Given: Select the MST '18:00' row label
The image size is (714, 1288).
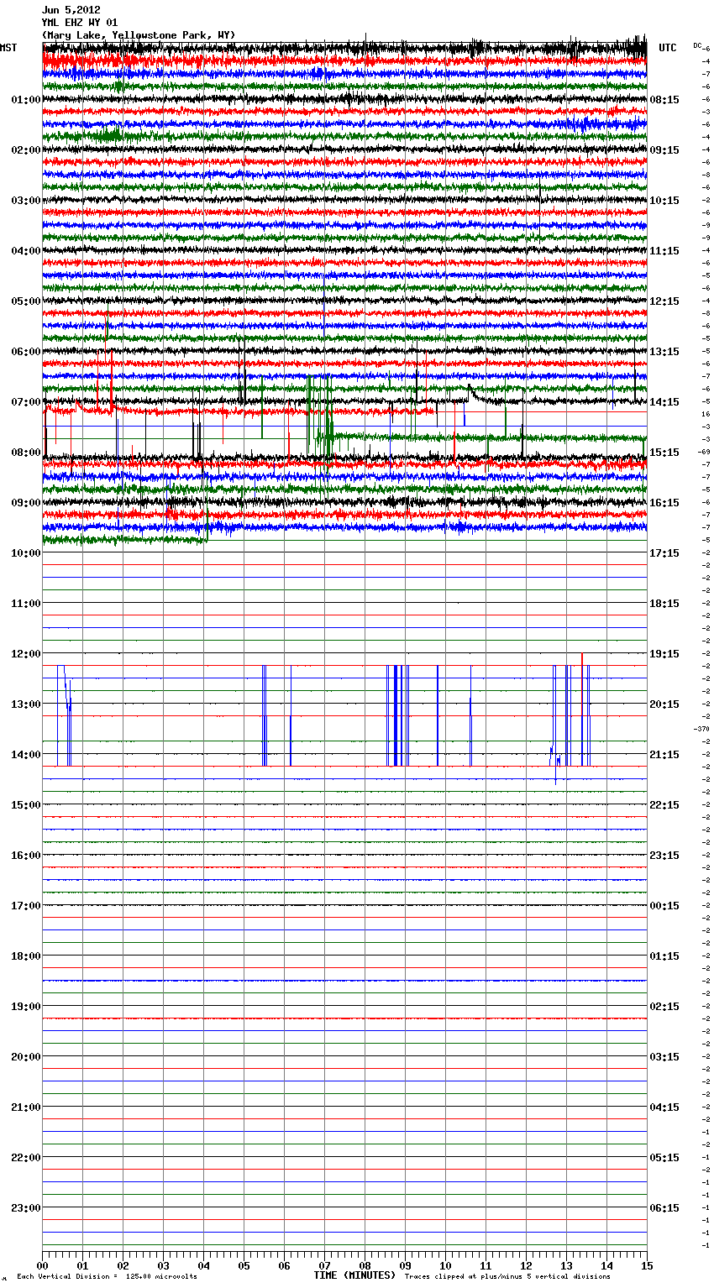Looking at the screenshot, I should (x=26, y=956).
